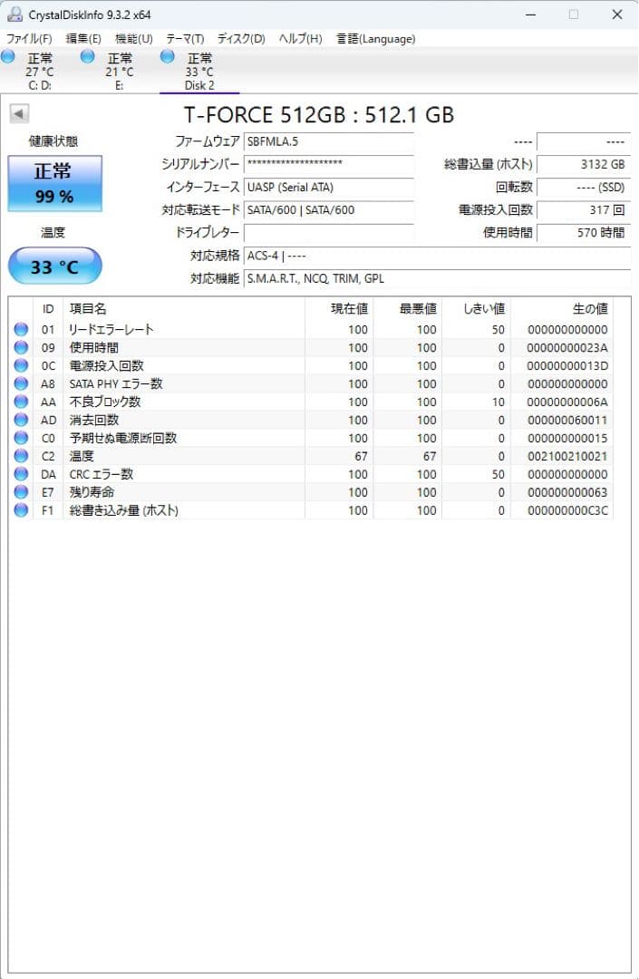Click the 生の値 column header
639x979 pixels.
tap(562, 309)
